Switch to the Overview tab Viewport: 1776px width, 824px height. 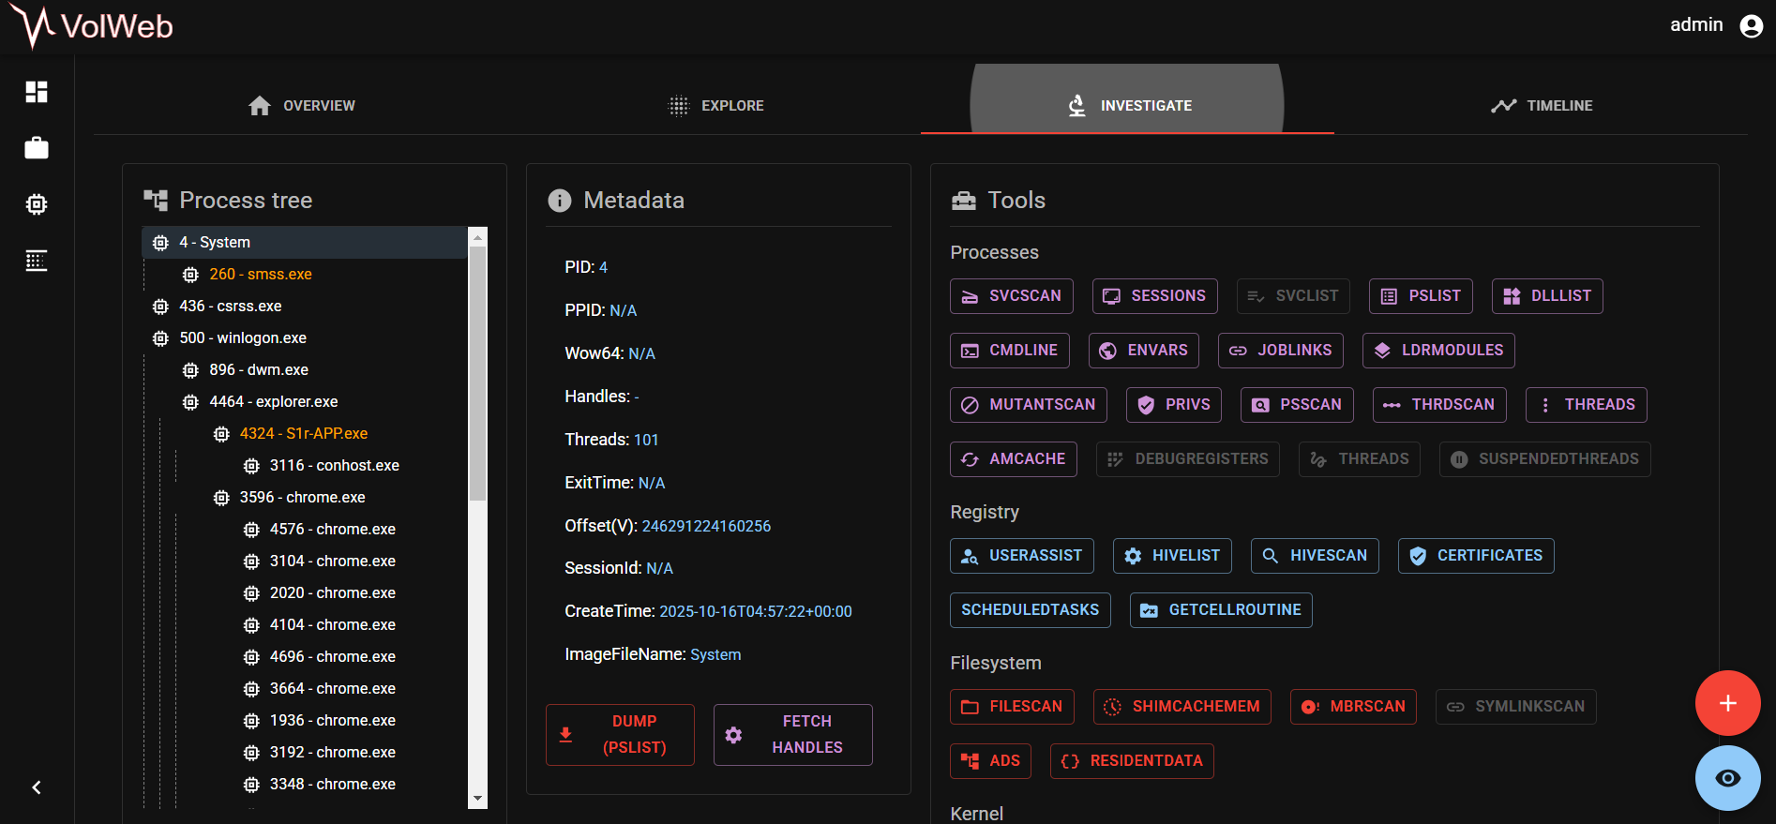(301, 106)
